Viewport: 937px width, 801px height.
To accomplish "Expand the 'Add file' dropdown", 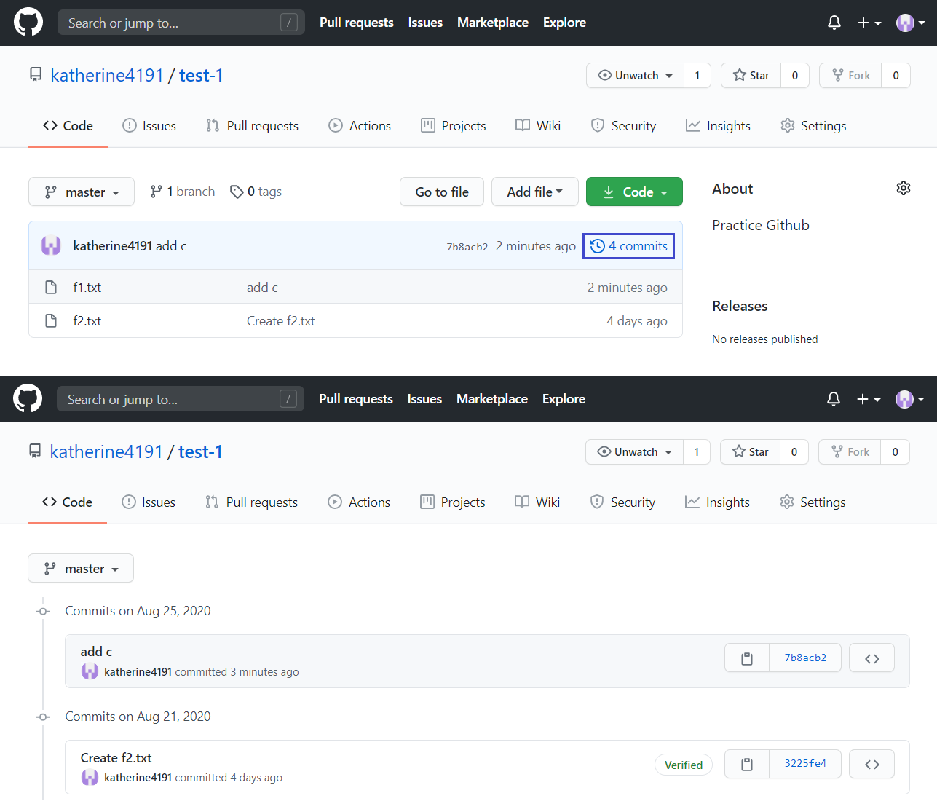I will coord(535,192).
